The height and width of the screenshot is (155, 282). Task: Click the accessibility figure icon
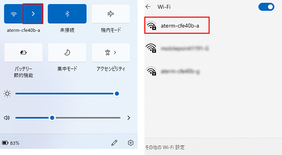(x=108, y=52)
